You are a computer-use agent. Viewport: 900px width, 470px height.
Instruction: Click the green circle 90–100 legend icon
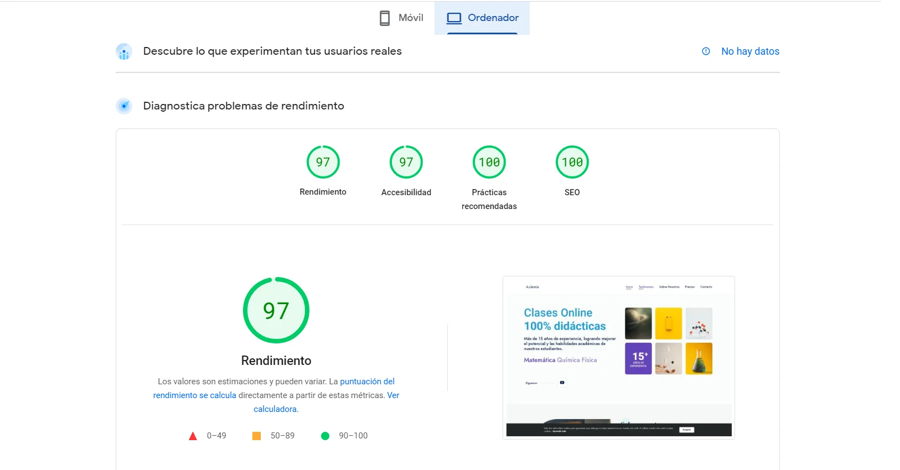click(x=325, y=436)
